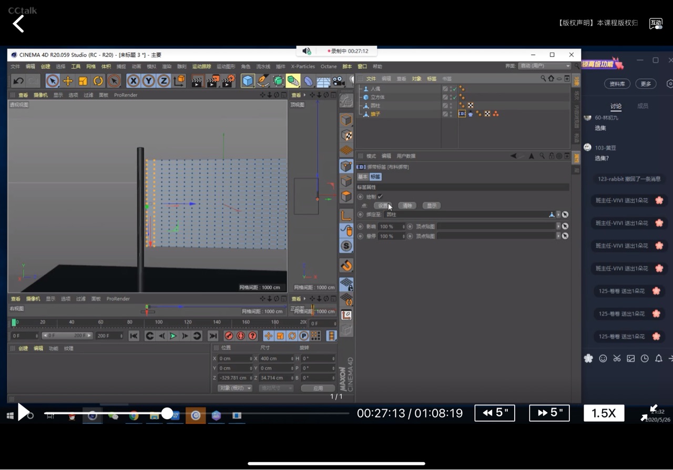673x470 pixels.
Task: Open the Camera object icon
Action: click(x=339, y=81)
